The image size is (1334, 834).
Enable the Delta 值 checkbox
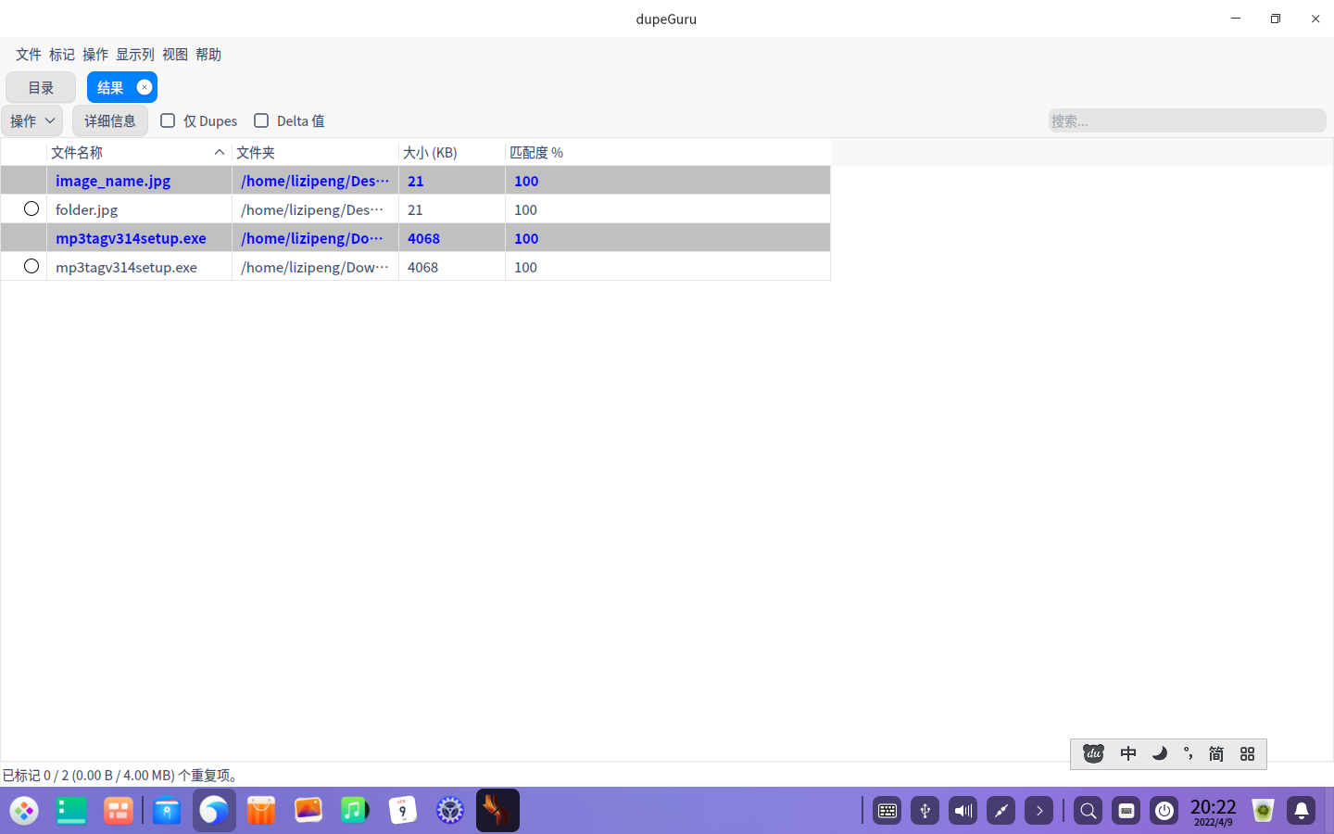coord(261,120)
